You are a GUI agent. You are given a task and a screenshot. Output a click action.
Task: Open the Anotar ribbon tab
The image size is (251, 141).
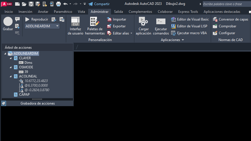(43, 12)
